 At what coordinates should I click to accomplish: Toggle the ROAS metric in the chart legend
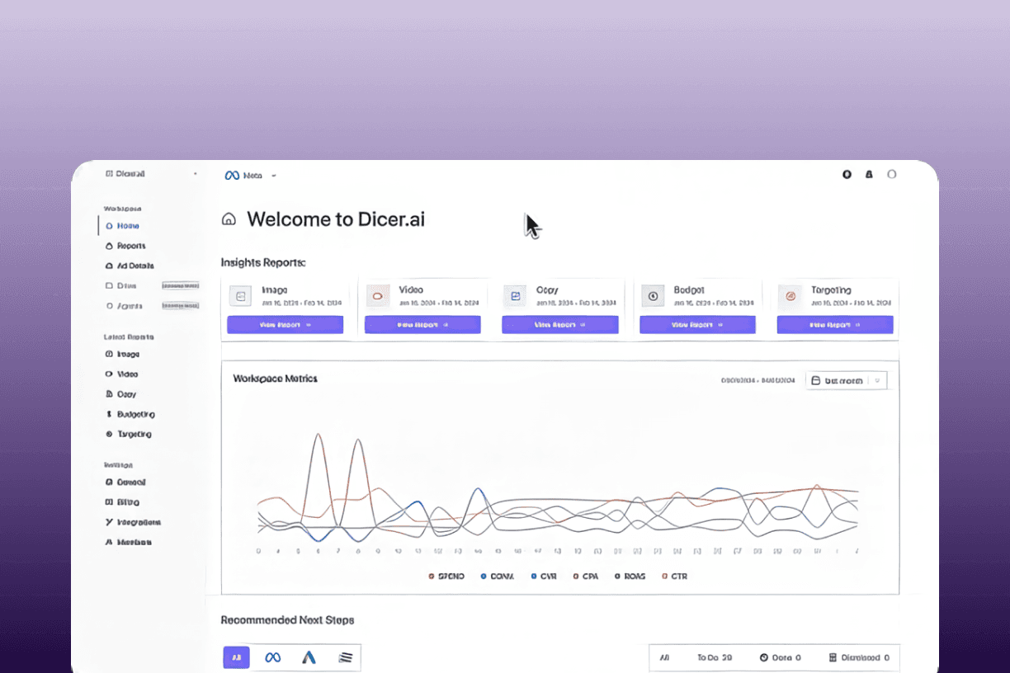(x=630, y=576)
